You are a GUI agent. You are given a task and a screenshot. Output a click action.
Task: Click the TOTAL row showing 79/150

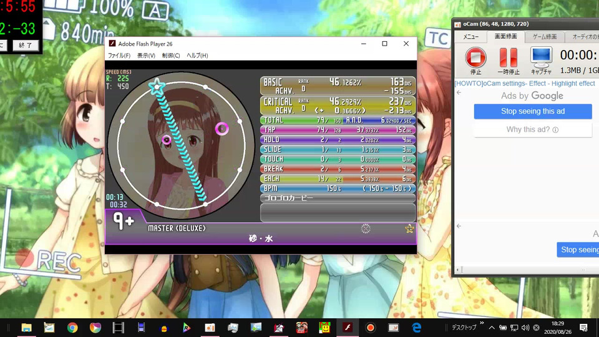click(338, 120)
